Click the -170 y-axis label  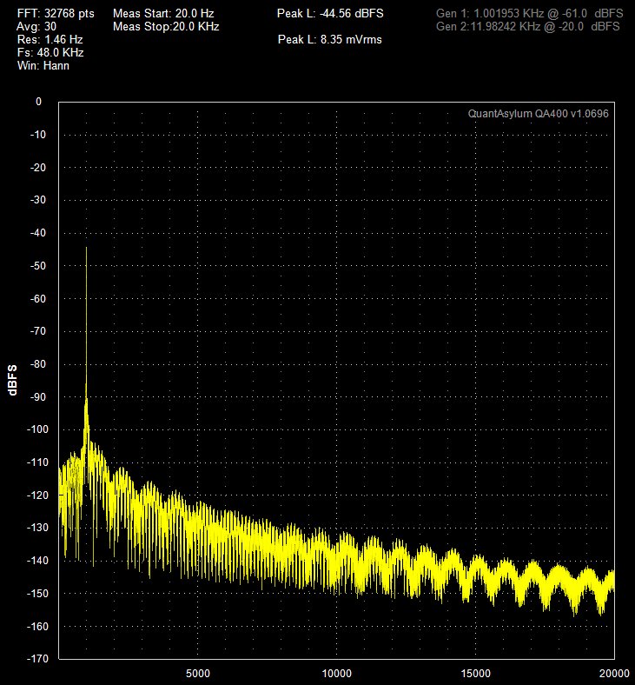click(x=37, y=658)
